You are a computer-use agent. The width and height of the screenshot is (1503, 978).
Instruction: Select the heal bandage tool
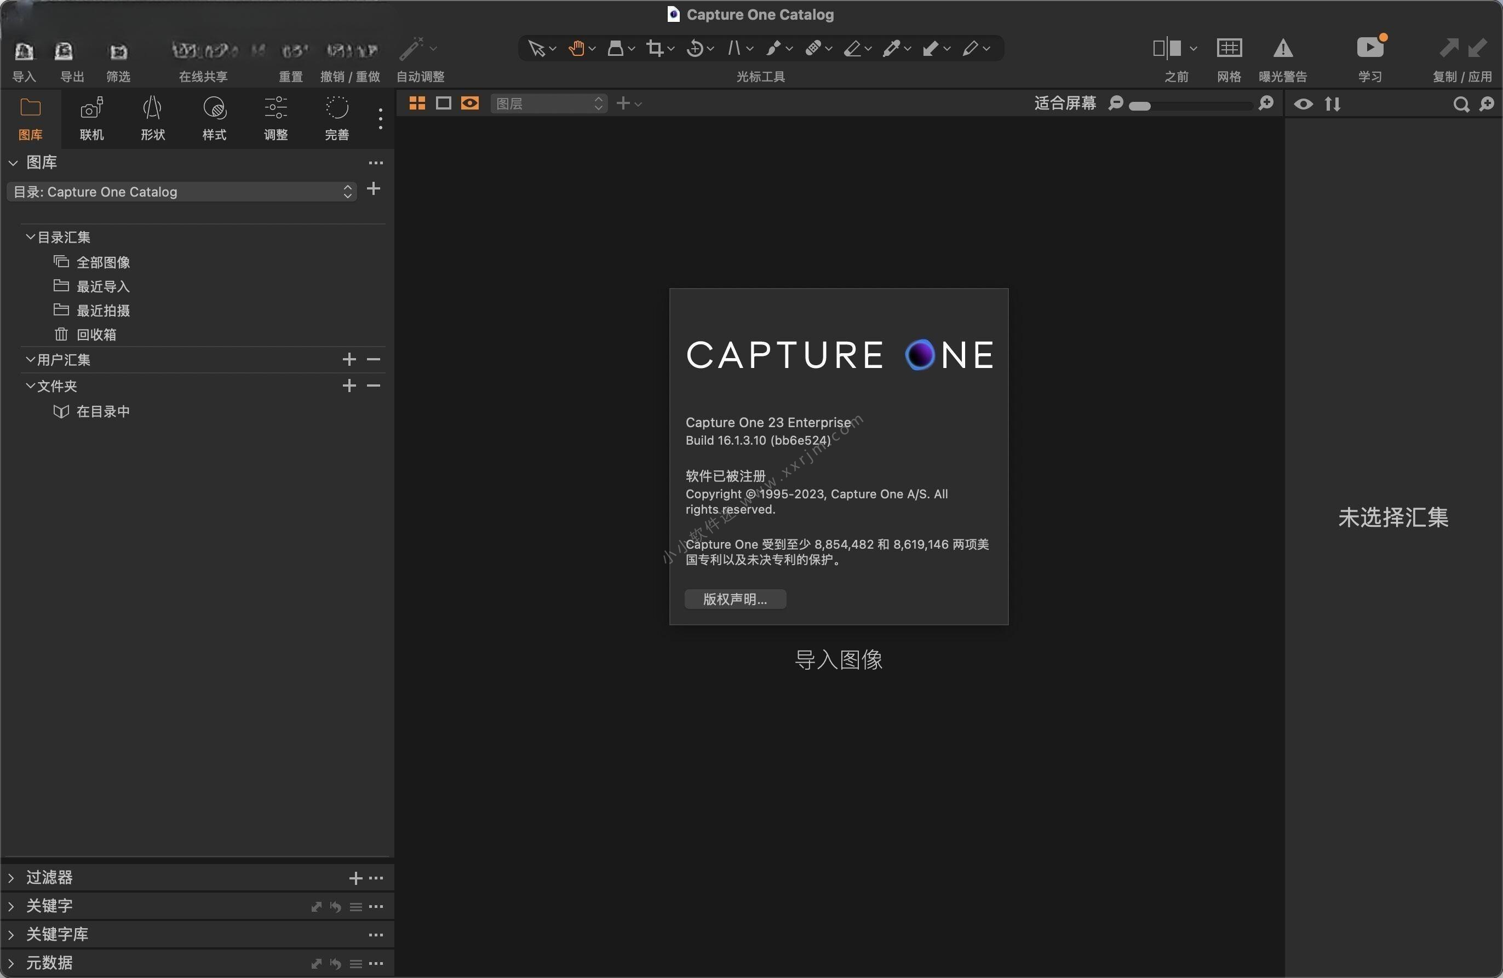813,49
